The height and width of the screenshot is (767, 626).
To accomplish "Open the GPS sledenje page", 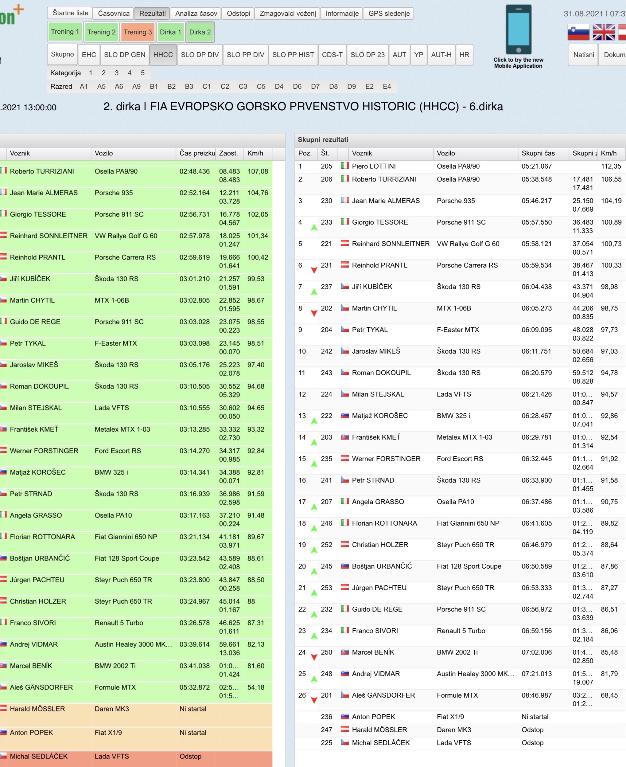I will pos(389,13).
